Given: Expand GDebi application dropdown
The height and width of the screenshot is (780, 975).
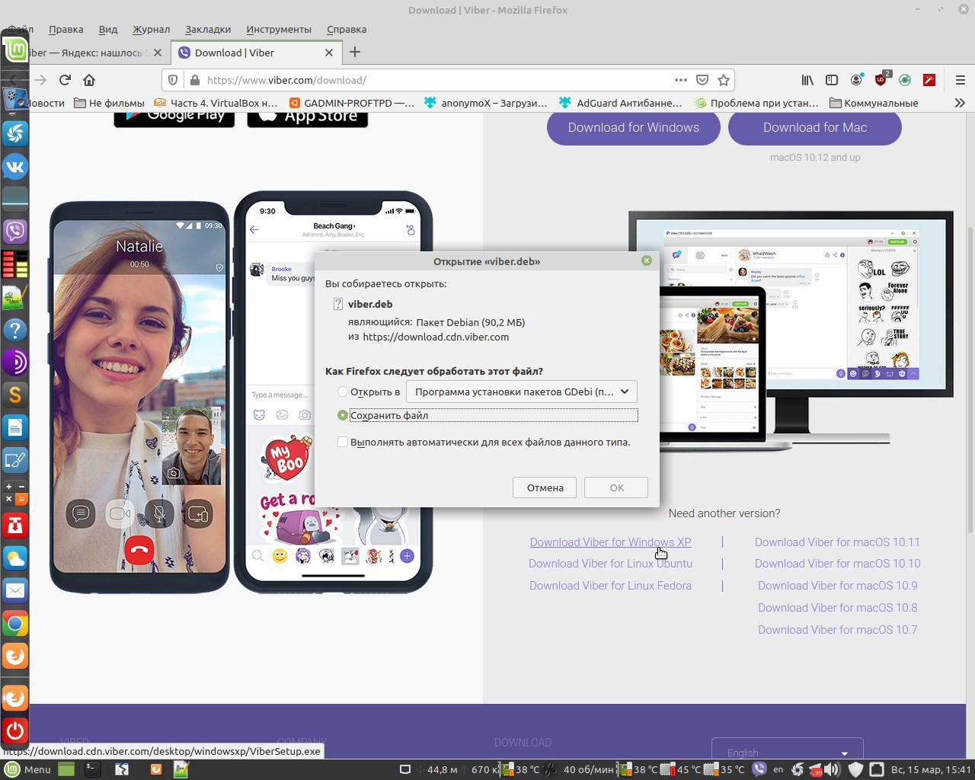Looking at the screenshot, I should pos(522,392).
